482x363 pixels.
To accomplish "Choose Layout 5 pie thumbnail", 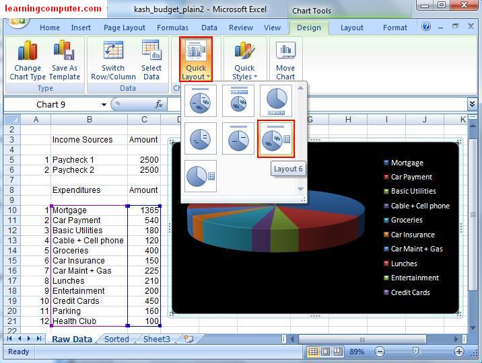I will tap(238, 138).
